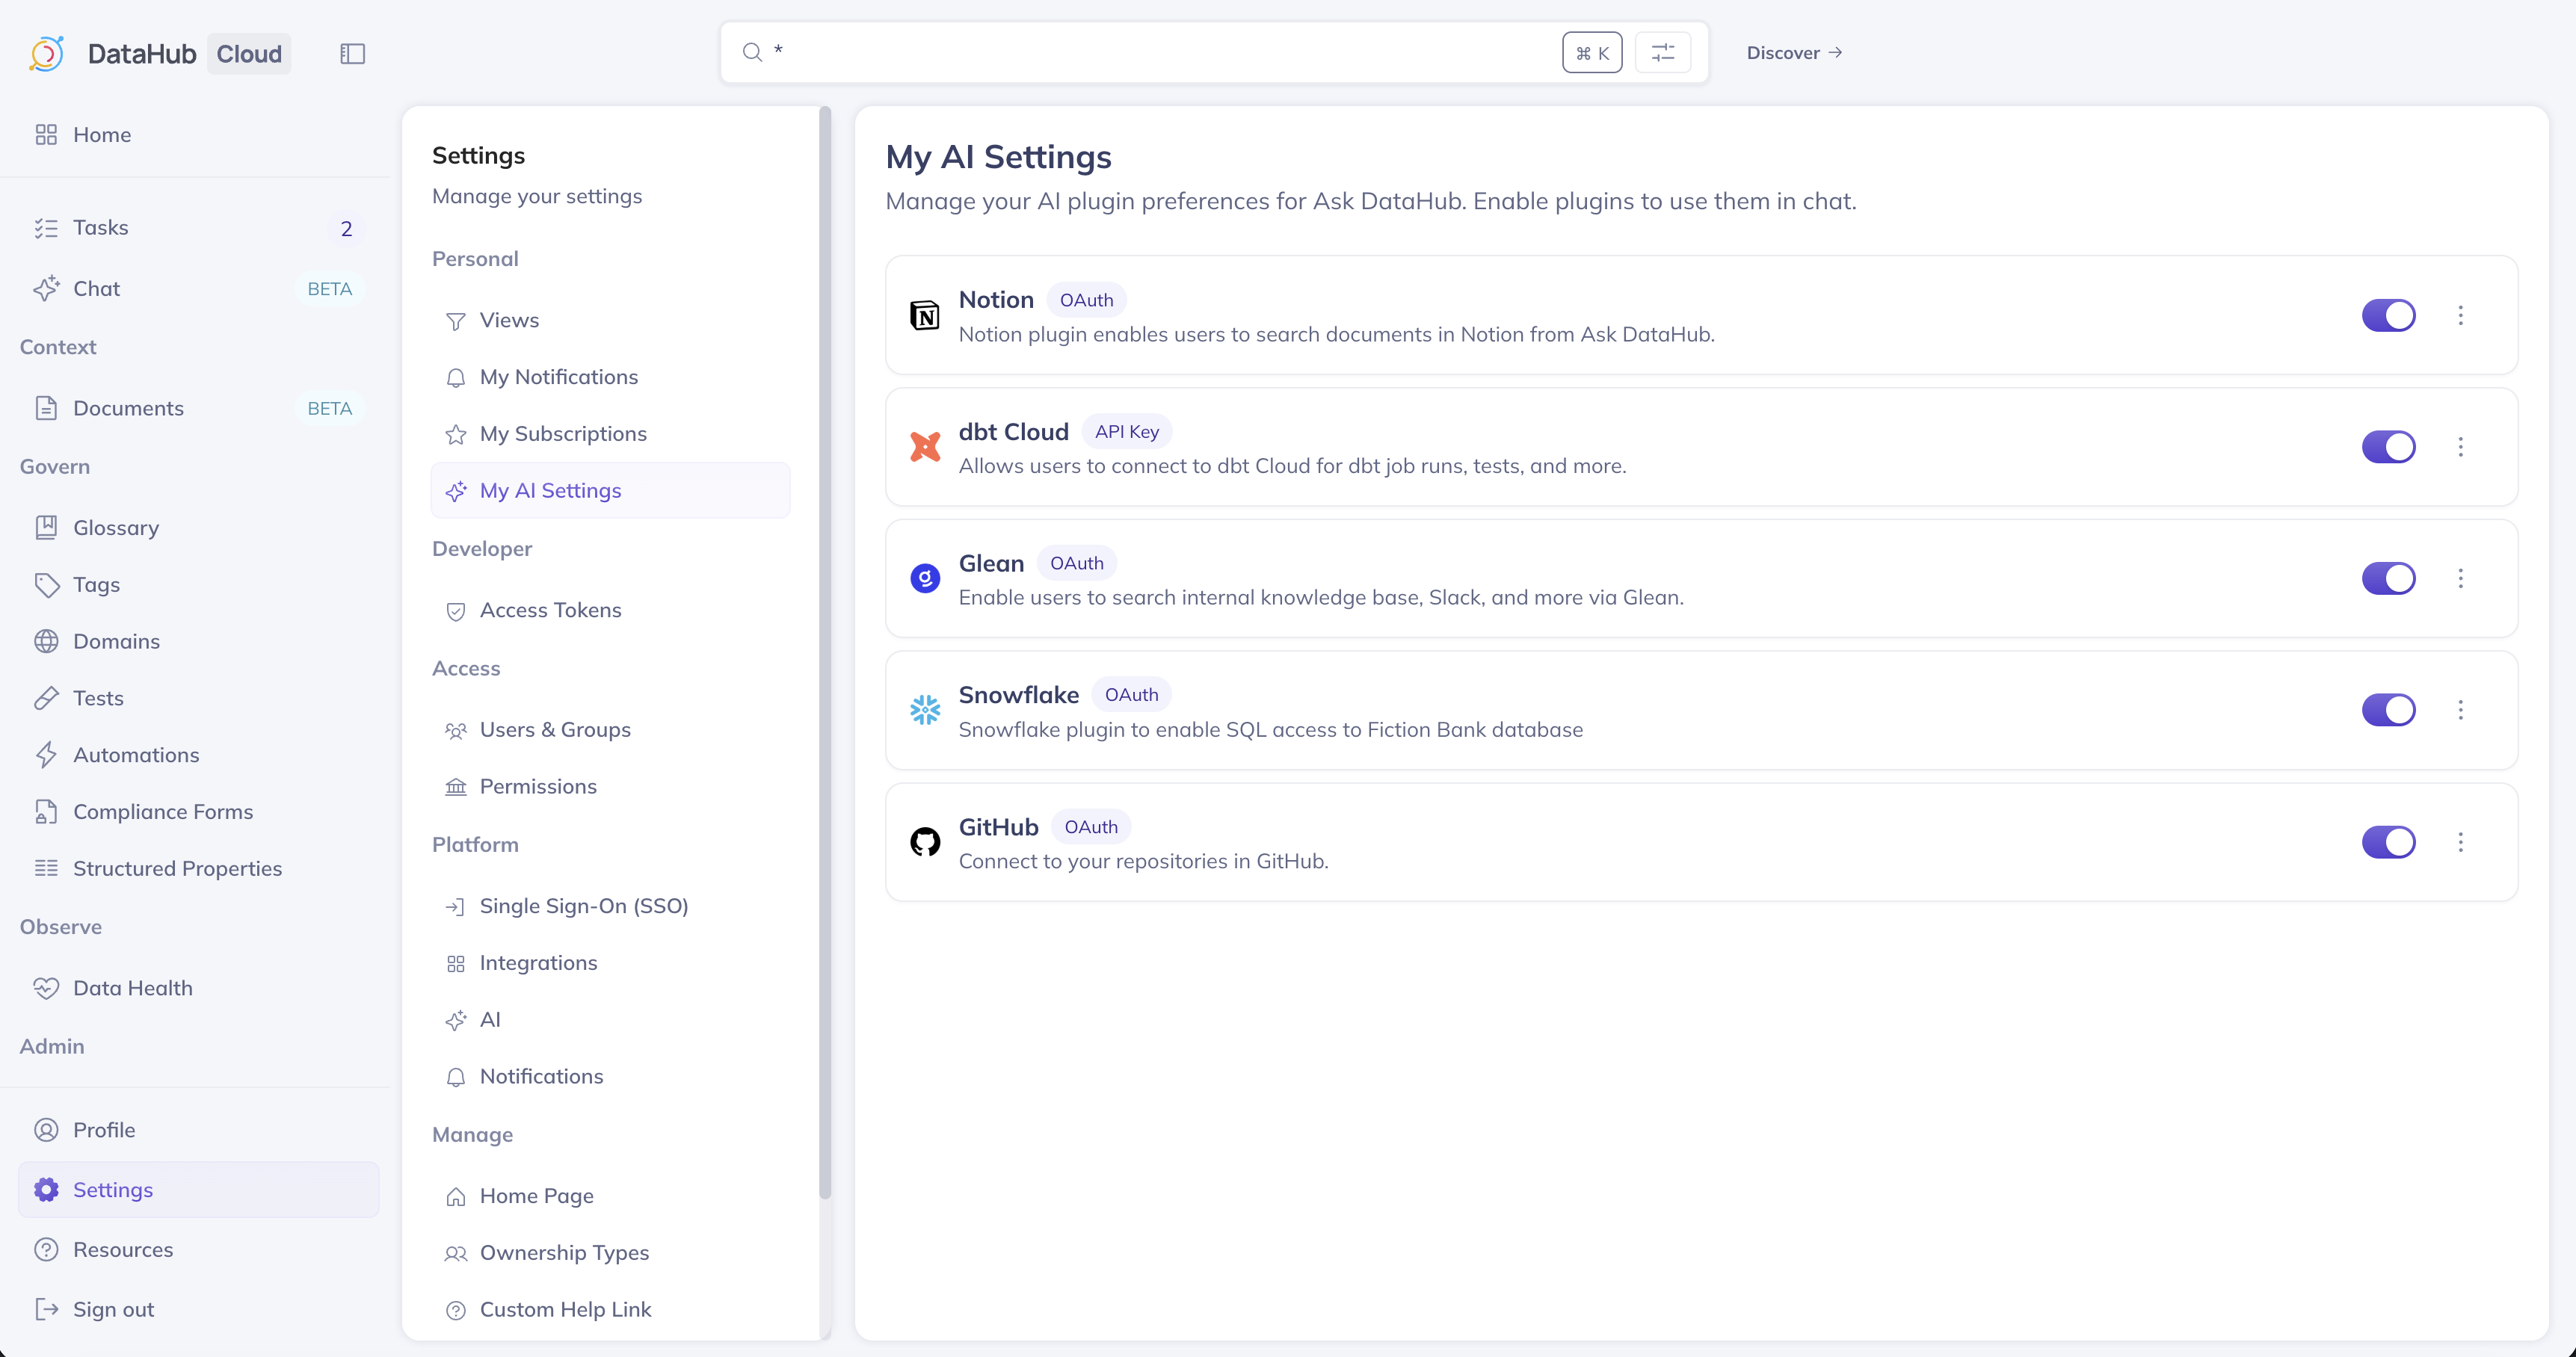Click the Notion plugin logo icon
Image resolution: width=2576 pixels, height=1357 pixels.
(x=924, y=316)
